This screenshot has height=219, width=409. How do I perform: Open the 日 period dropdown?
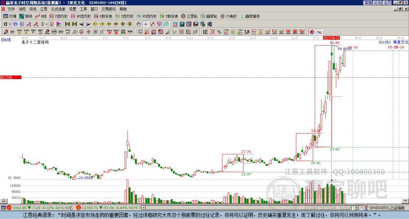[7, 24]
